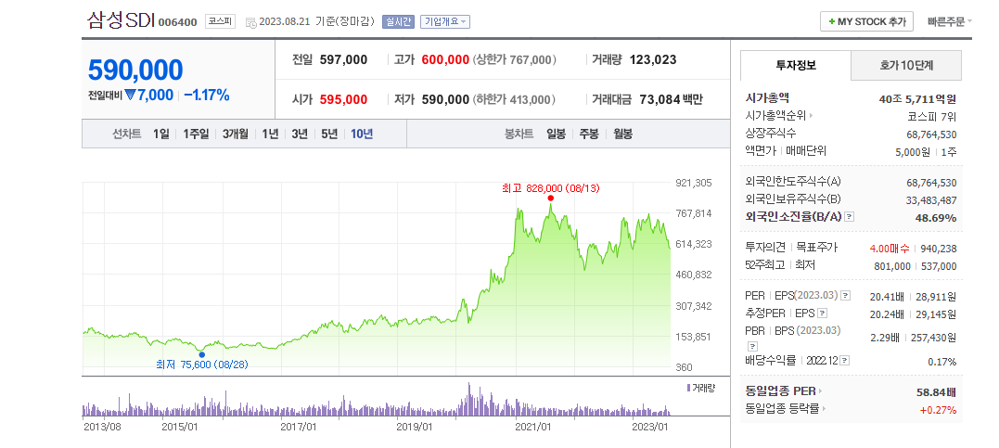The height and width of the screenshot is (448, 999).
Task: Click the MY STOCK 추가 button
Action: [866, 21]
